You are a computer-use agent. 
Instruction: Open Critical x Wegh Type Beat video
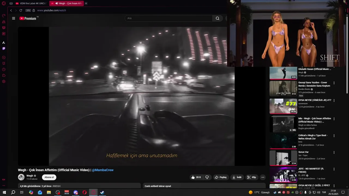pyautogui.click(x=283, y=141)
